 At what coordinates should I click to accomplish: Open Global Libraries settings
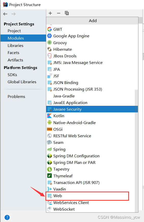pyautogui.click(x=22, y=82)
